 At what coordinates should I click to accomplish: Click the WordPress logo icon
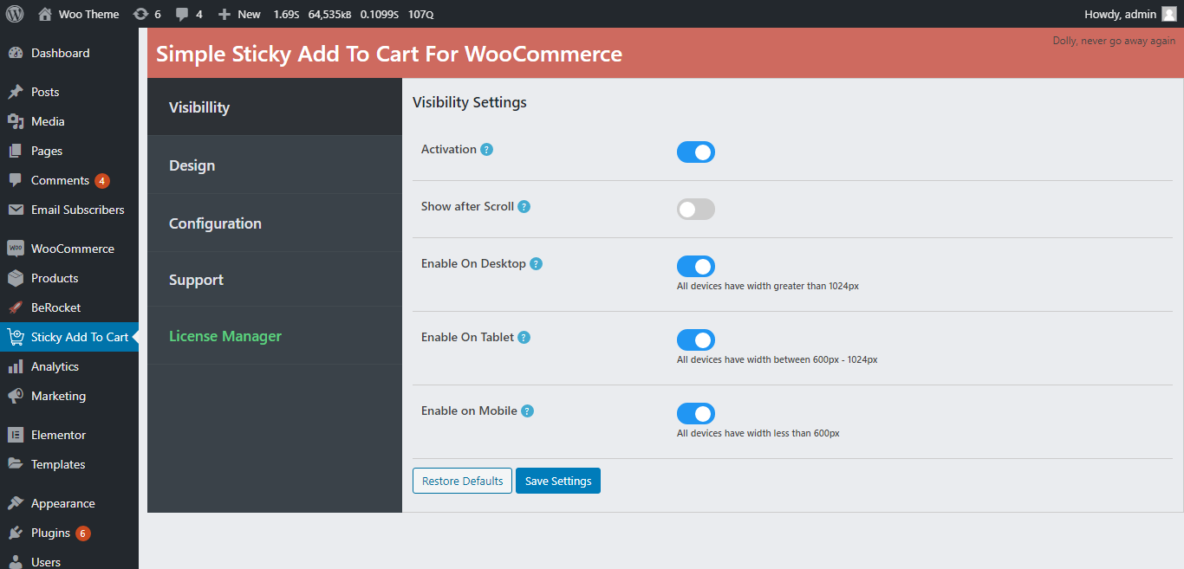(15, 14)
